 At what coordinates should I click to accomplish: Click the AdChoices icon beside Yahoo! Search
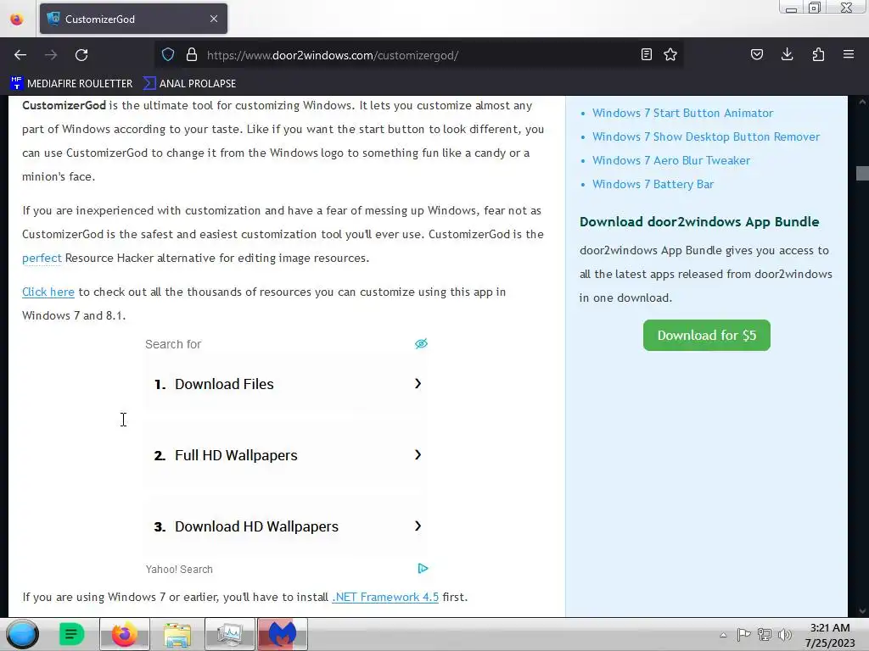423,569
